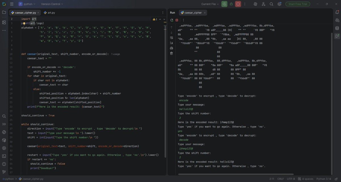Clear all console output with trash icon
Viewport: 341px width, 182px height.
(171, 53)
